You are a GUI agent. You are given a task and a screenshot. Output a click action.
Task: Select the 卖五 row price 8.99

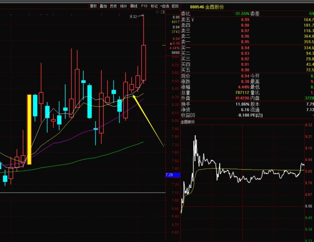point(245,20)
